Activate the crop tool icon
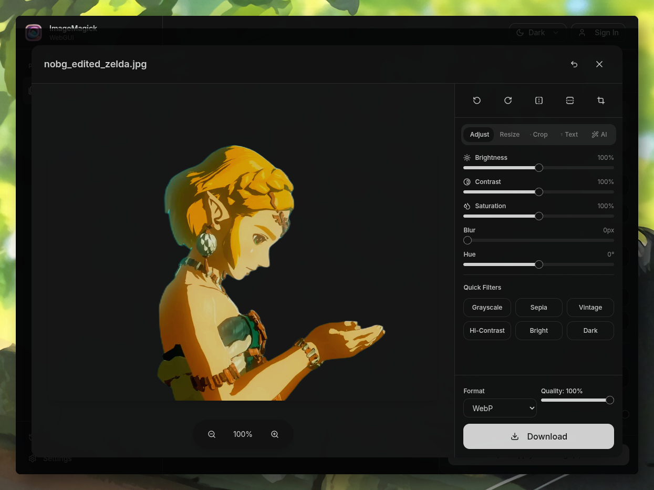 [x=601, y=100]
